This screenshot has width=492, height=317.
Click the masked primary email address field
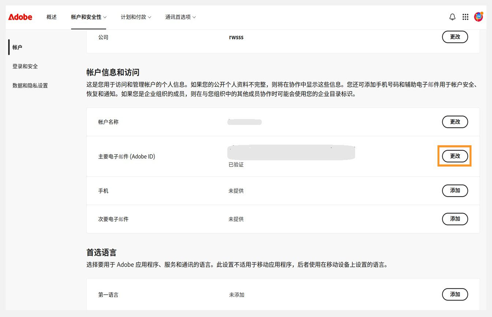[291, 152]
